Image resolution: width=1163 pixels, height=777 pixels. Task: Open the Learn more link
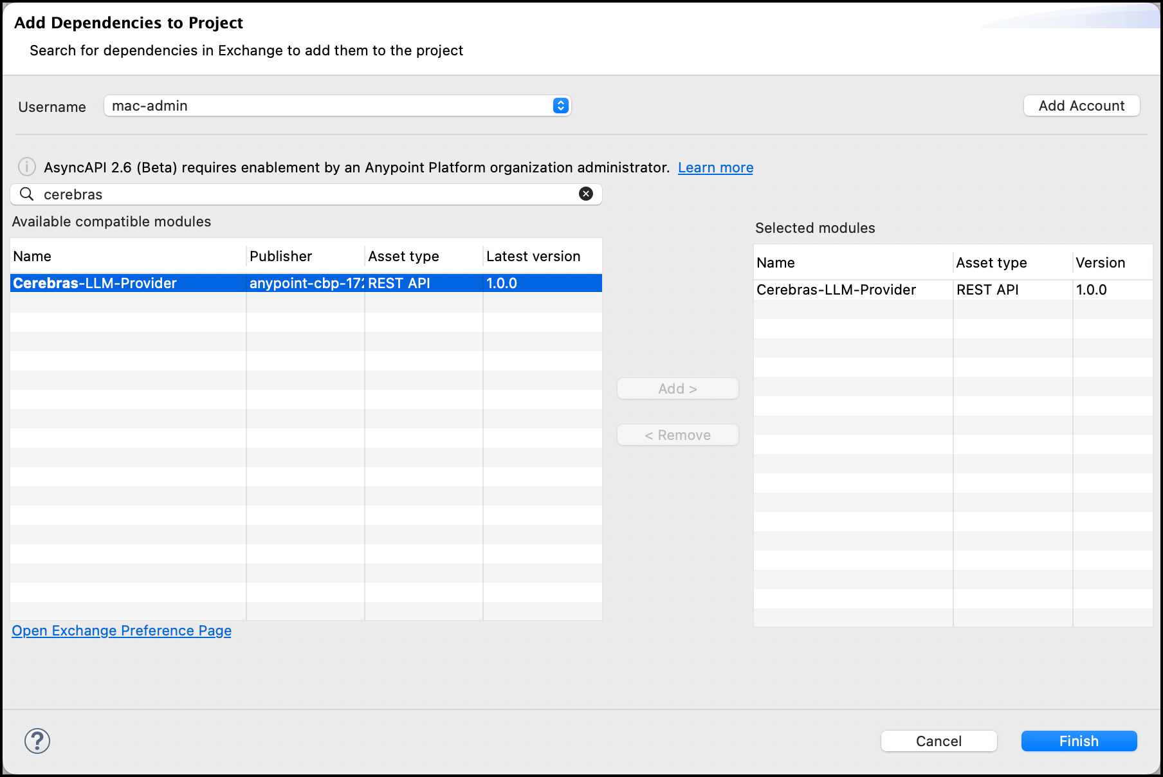tap(715, 167)
